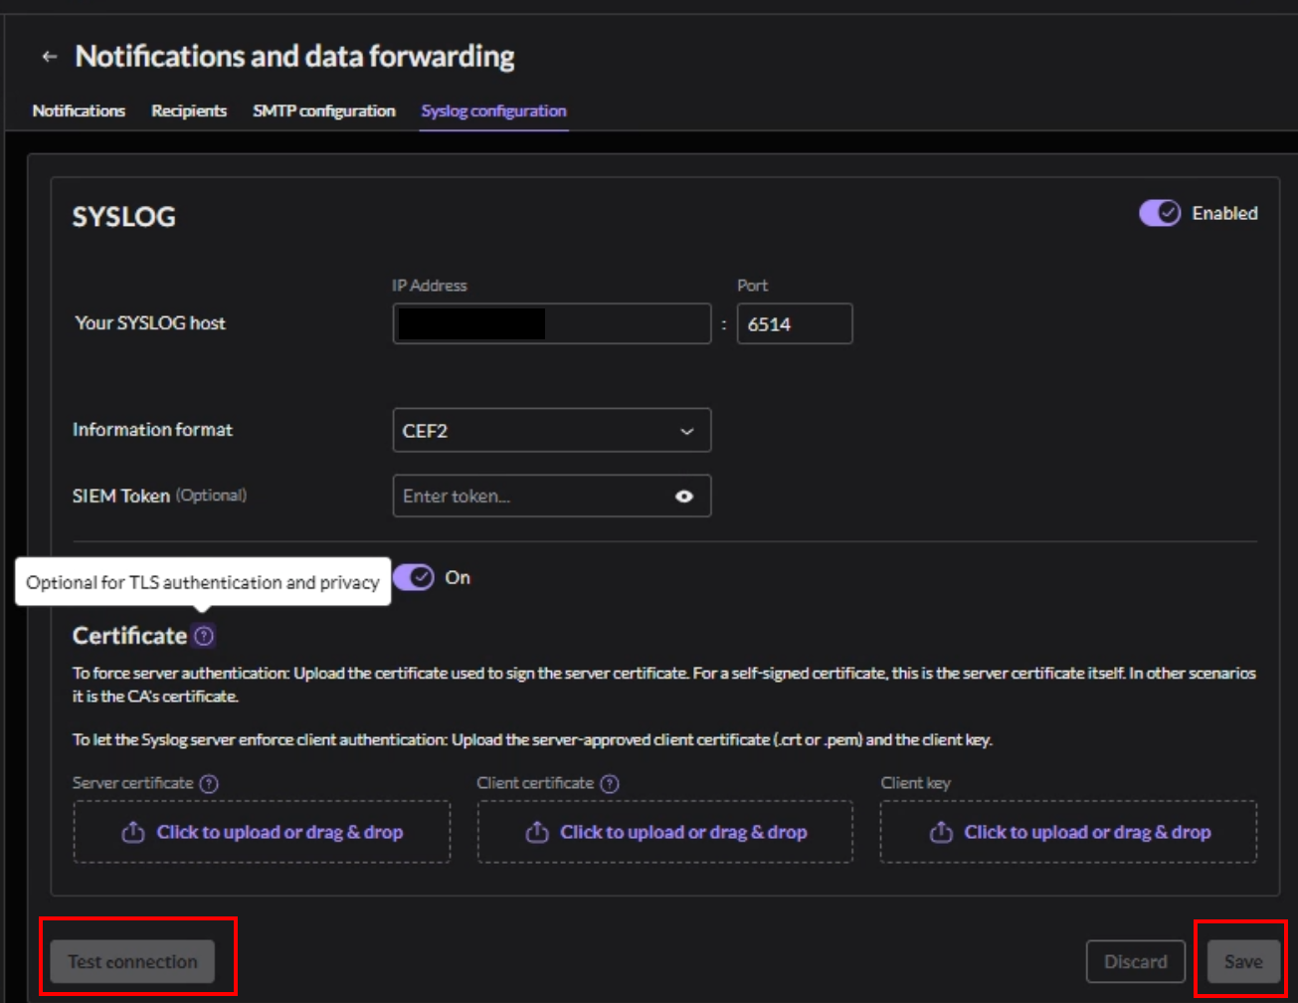
Task: Click the Client certificate help icon
Action: click(x=611, y=784)
